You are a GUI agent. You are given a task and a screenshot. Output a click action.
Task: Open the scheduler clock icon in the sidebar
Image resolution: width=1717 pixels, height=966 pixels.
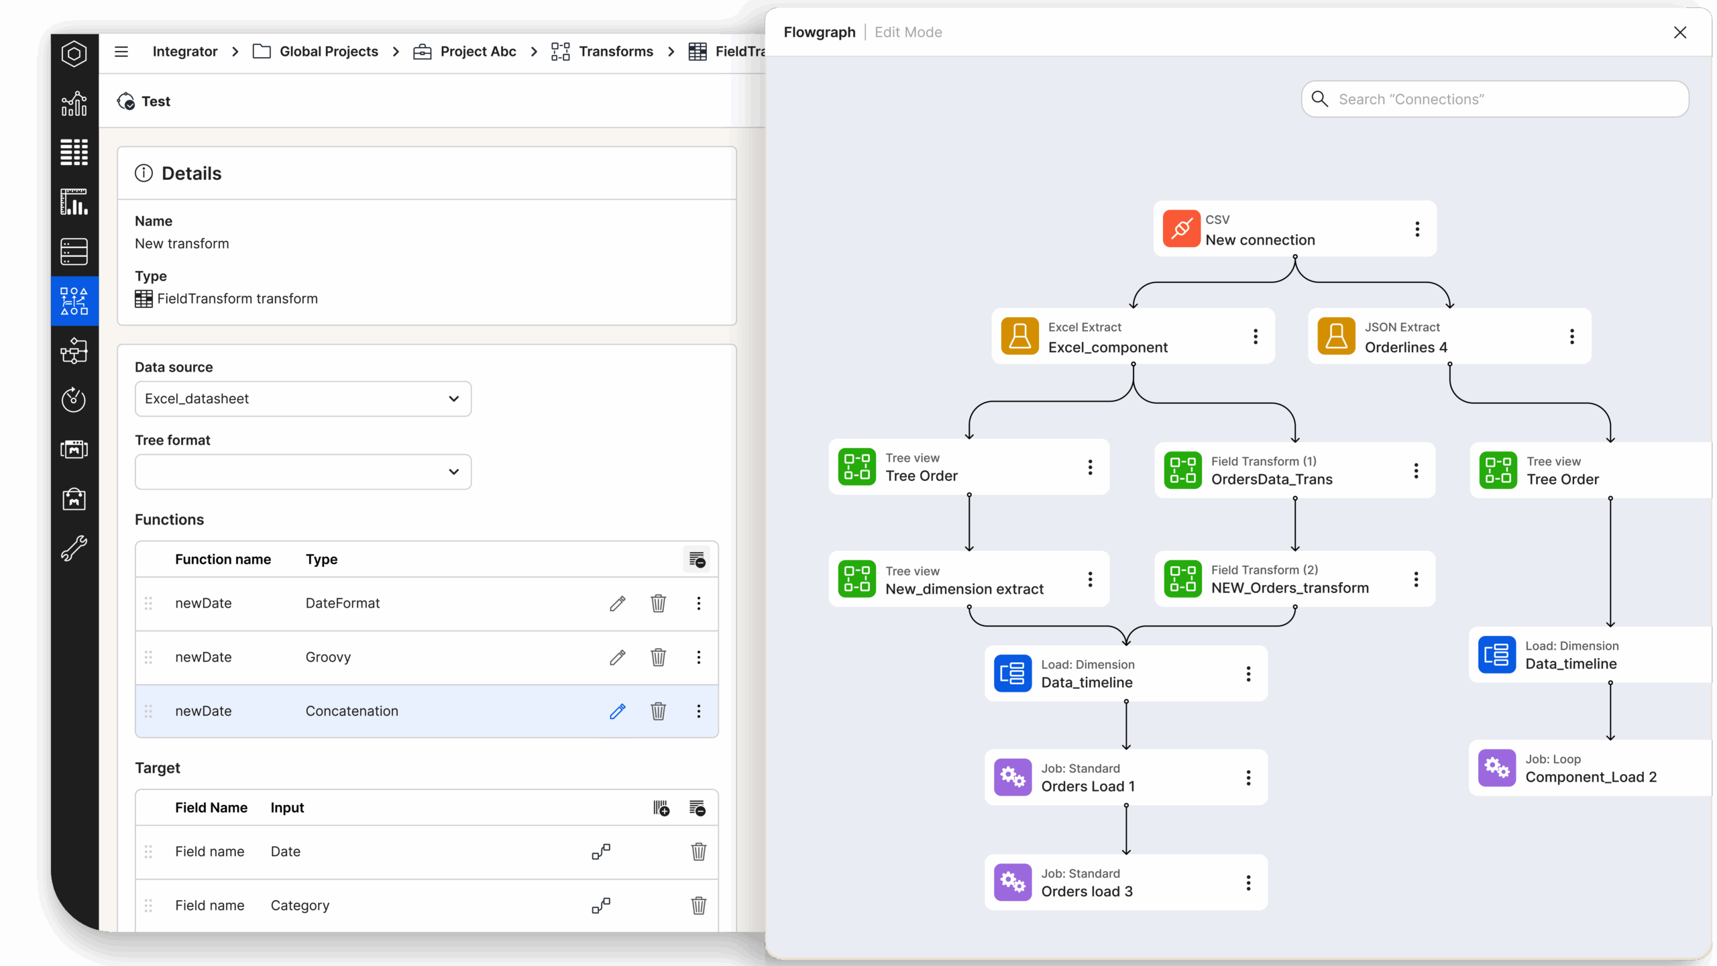(x=74, y=400)
